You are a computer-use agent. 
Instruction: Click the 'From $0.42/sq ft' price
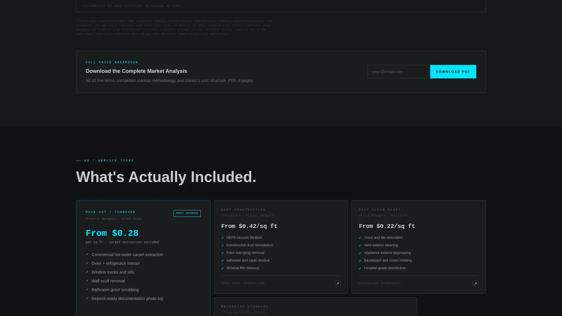[x=249, y=226]
